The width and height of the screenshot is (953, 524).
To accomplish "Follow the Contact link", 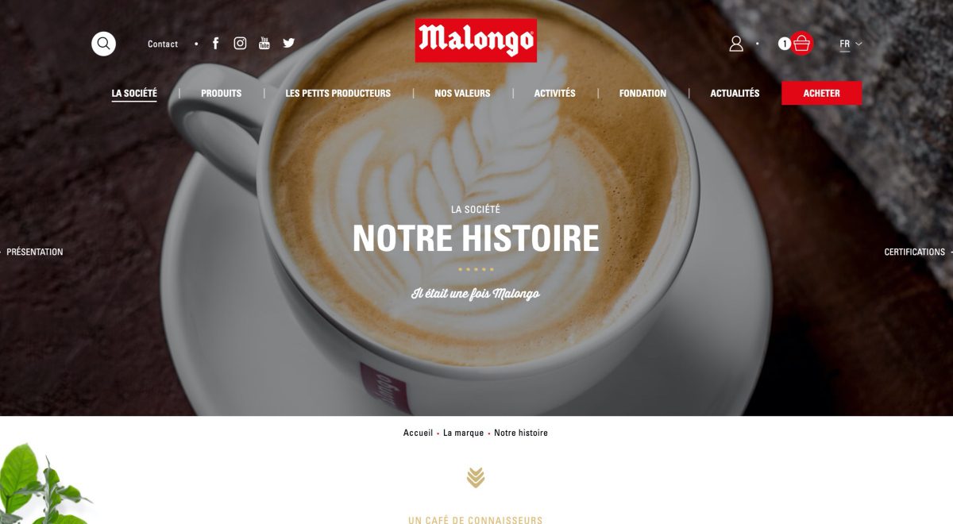I will pyautogui.click(x=163, y=44).
